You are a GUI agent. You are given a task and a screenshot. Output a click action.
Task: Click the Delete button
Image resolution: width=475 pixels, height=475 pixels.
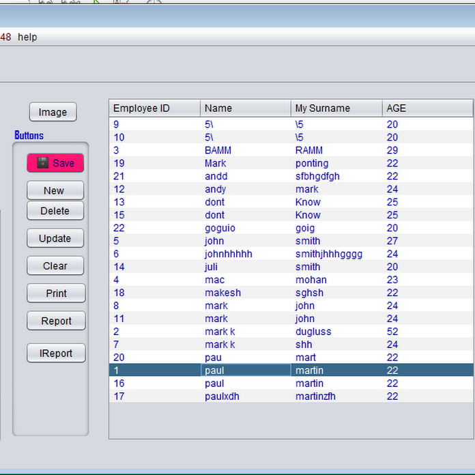tap(55, 211)
